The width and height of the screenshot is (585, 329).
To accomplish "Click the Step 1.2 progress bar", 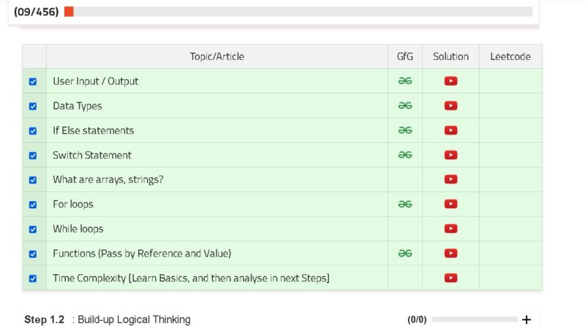I will pos(475,319).
